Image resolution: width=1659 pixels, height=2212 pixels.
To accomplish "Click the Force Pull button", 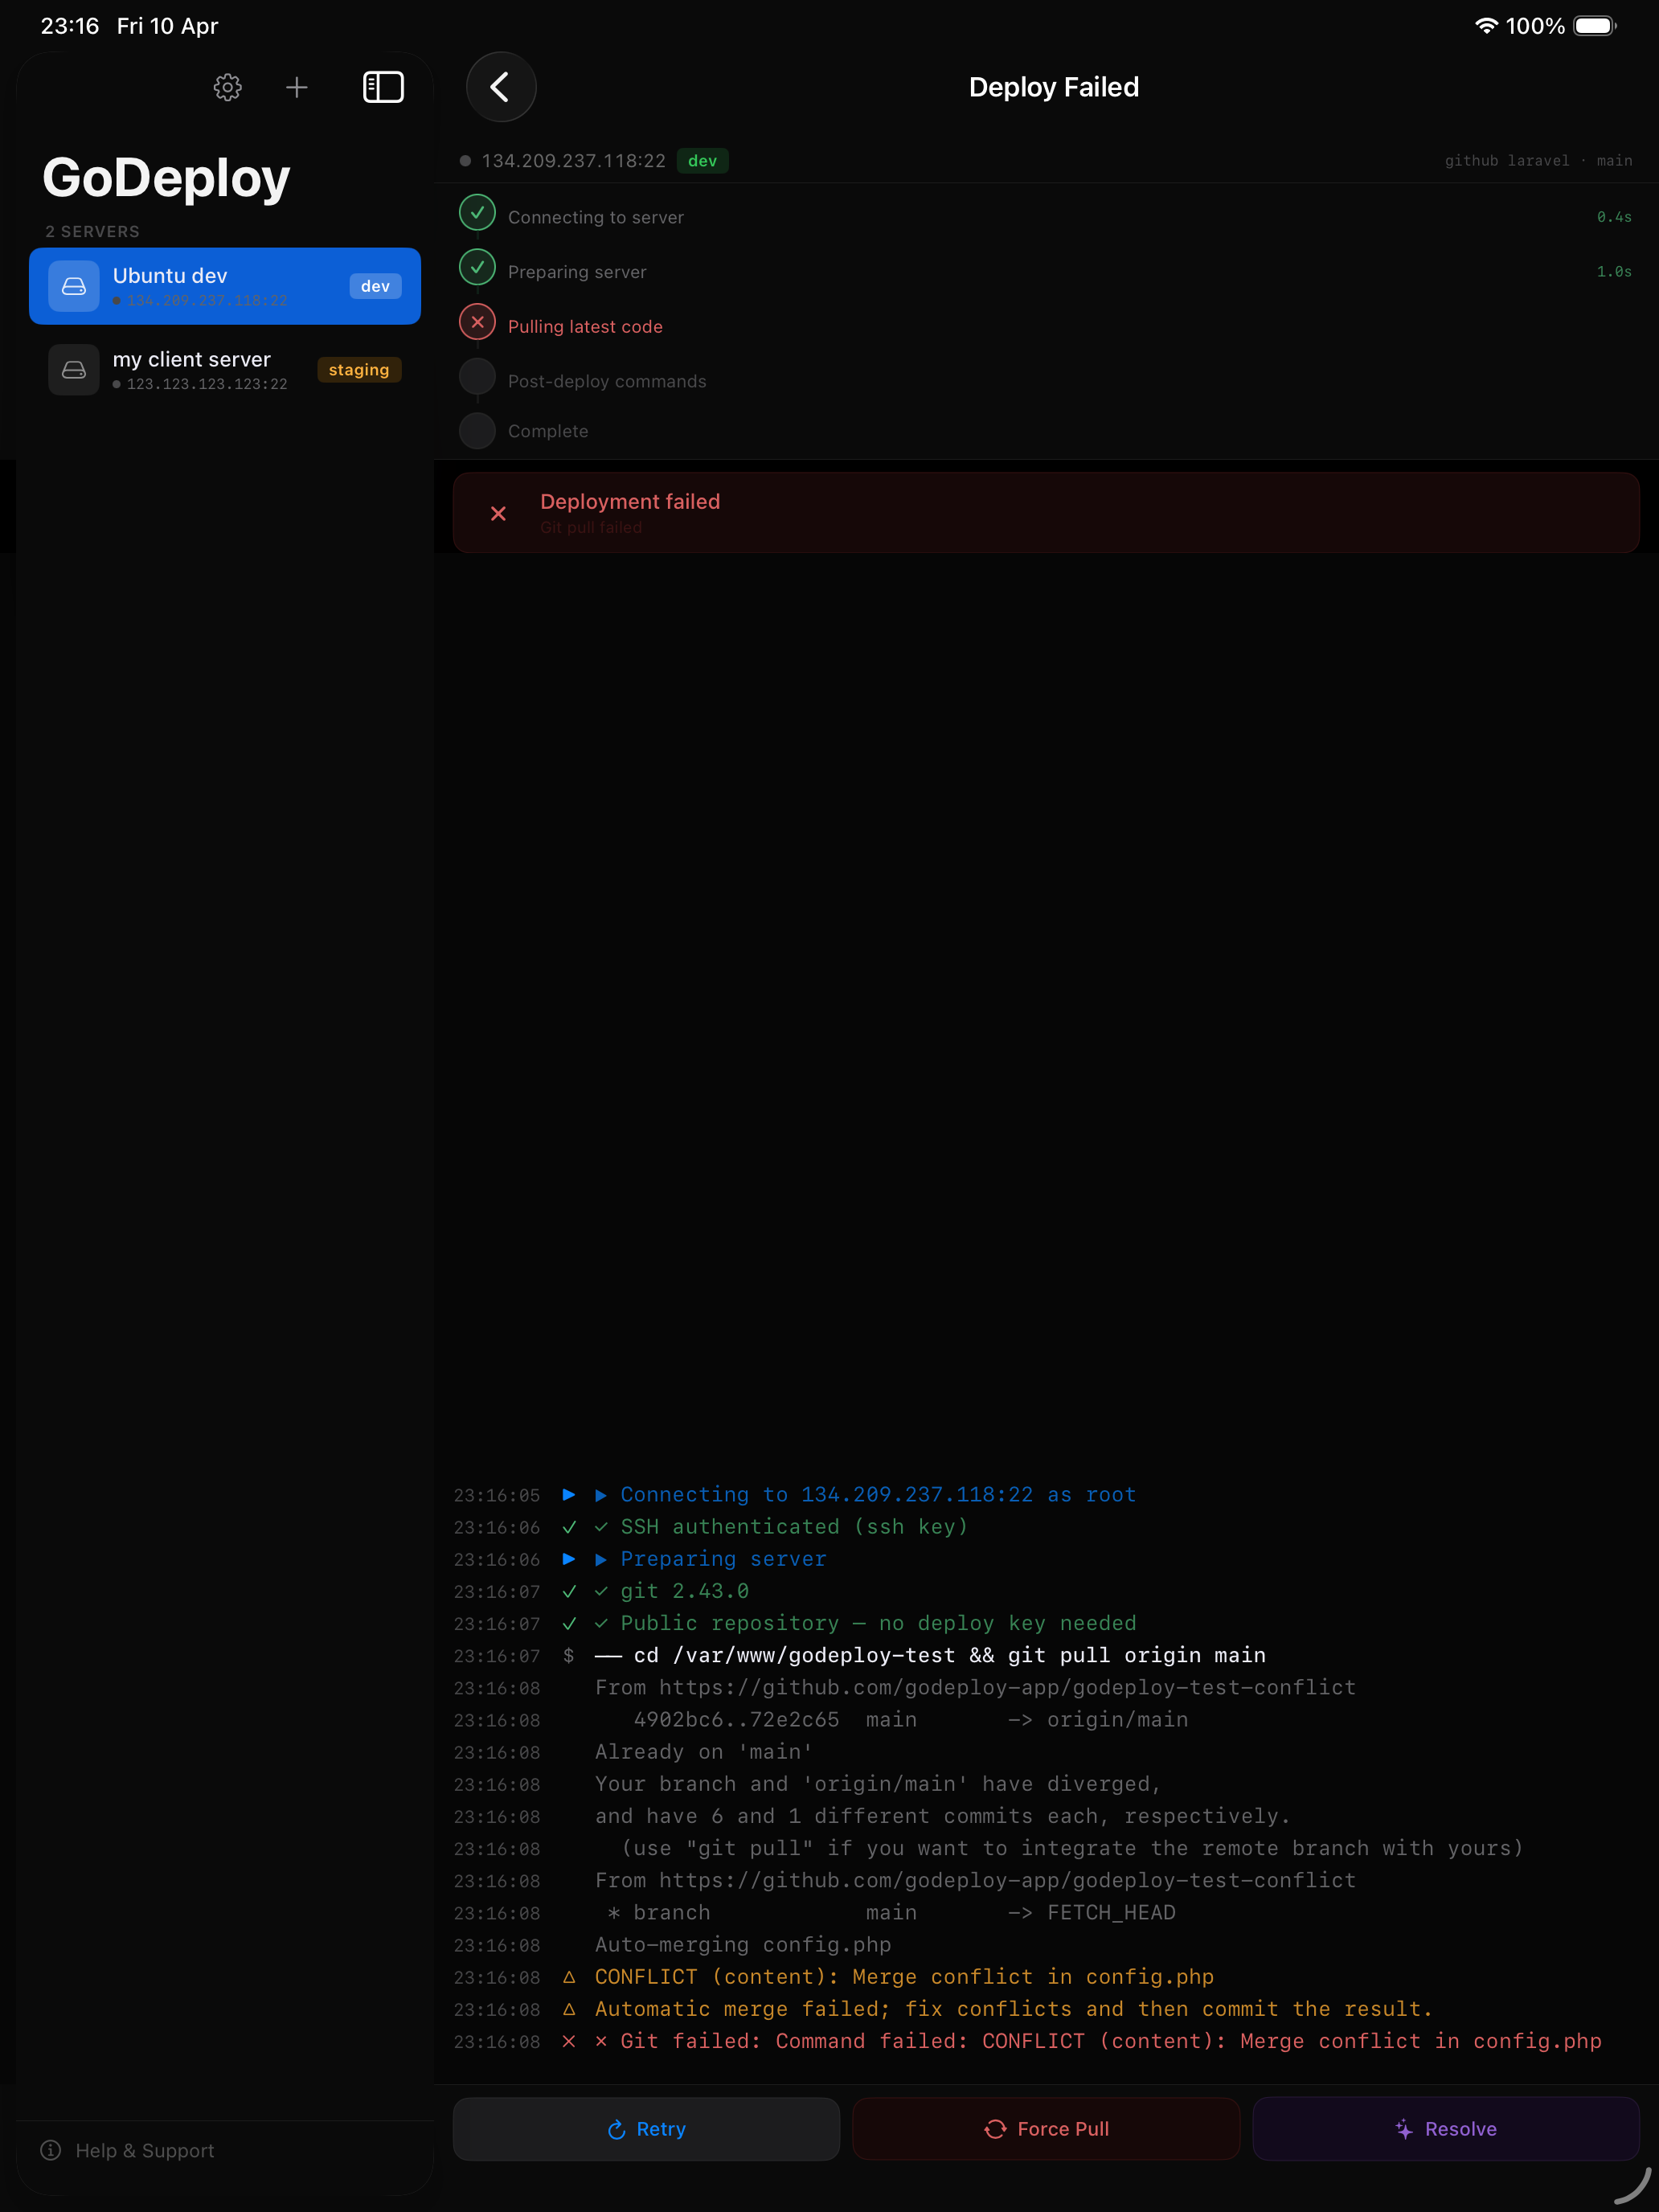I will [1046, 2129].
